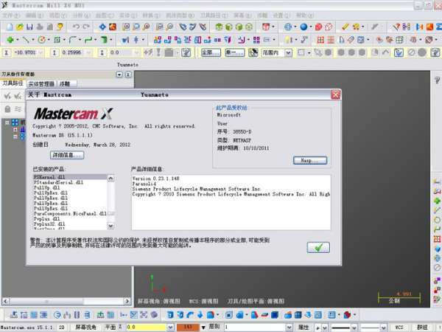Select Pvplus.dll in installed products list

click(70, 219)
